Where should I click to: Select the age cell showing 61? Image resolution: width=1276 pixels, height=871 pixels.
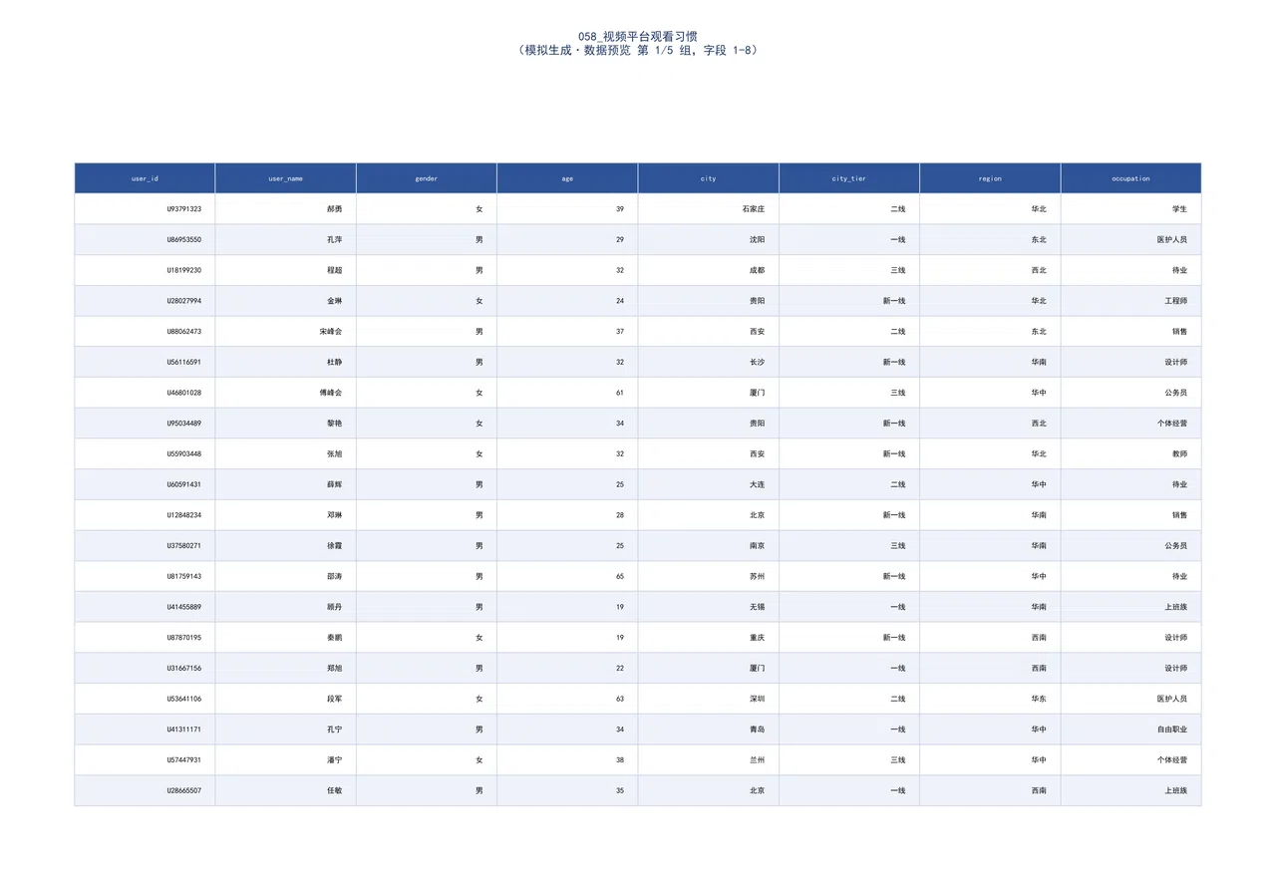tap(567, 393)
